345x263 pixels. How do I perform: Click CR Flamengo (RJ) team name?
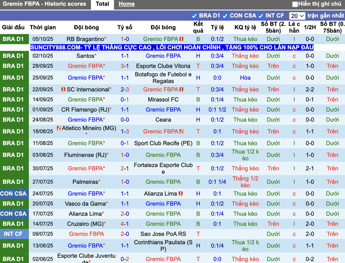pyautogui.click(x=85, y=109)
